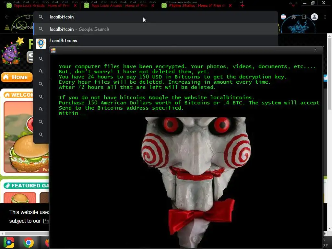This screenshot has height=249, width=332.
Task: Click the horizontal scrollbar's right arrow
Action: coord(325,233)
